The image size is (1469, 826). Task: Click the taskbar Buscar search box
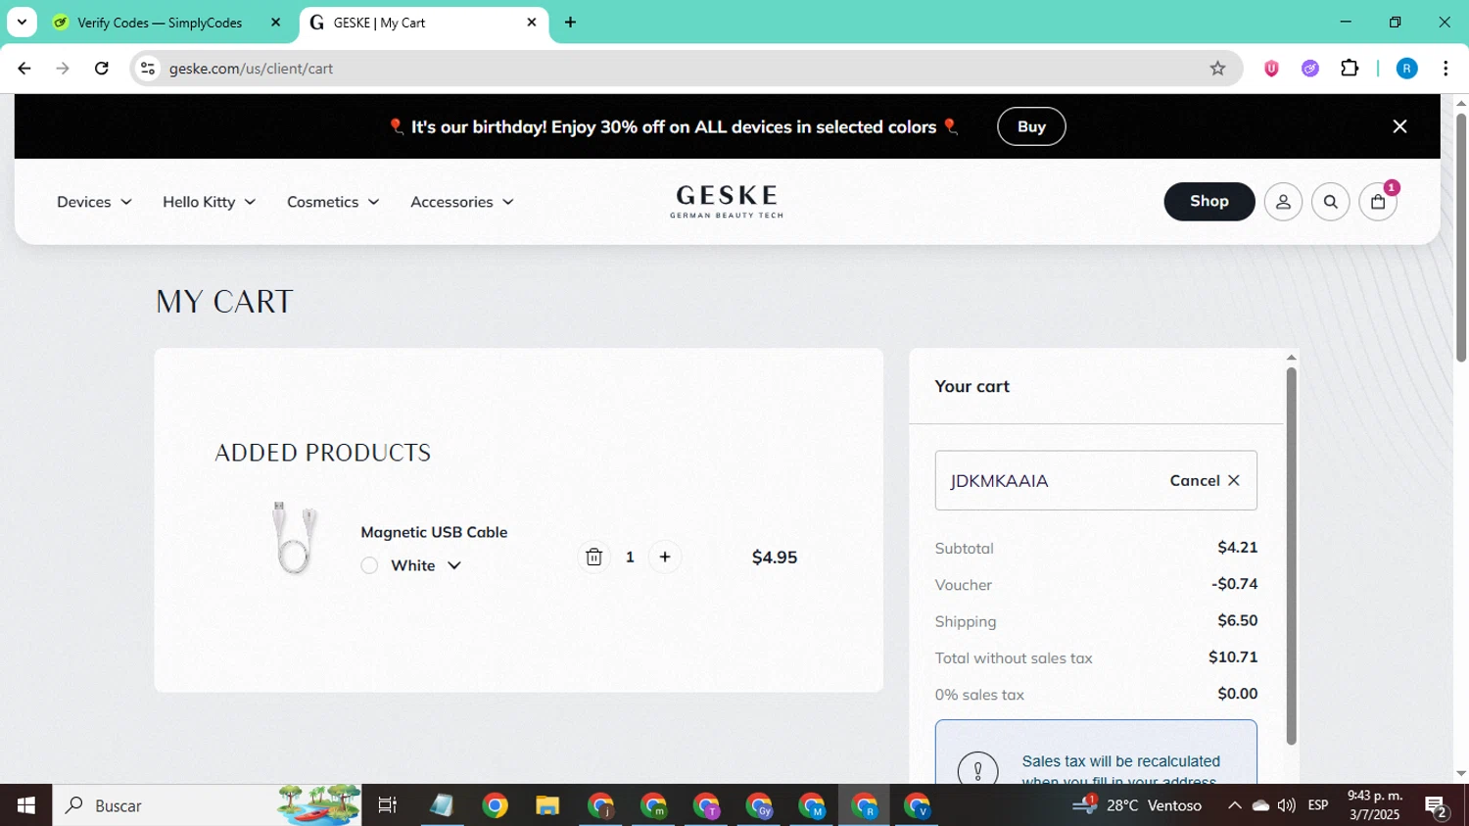(207, 805)
